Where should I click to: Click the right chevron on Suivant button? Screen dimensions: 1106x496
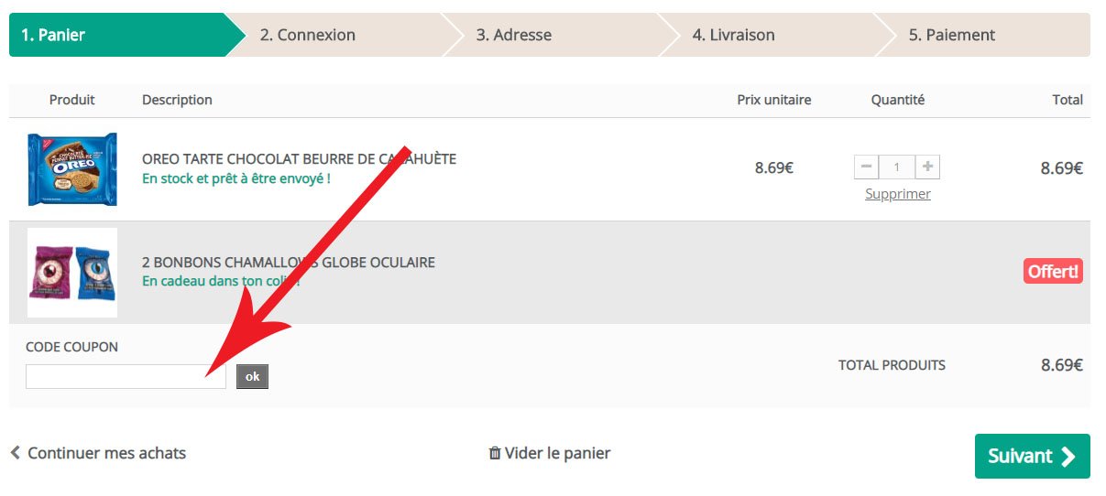point(1068,457)
